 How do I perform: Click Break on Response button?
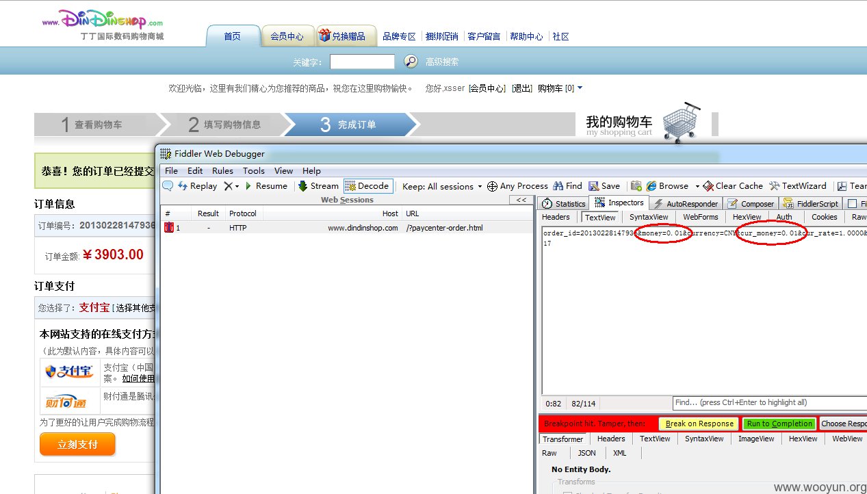pyautogui.click(x=699, y=424)
